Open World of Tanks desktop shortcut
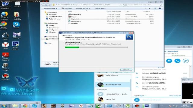193x108 pixels. coord(5,67)
